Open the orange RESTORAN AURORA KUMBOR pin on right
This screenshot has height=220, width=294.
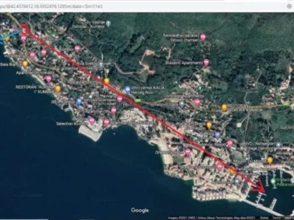pos(224,107)
